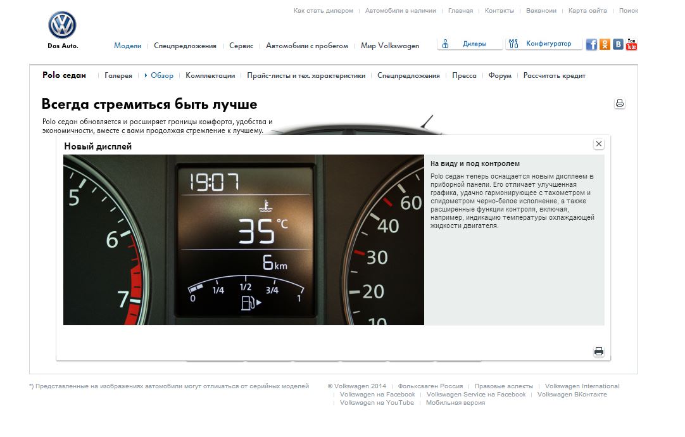The width and height of the screenshot is (685, 437).
Task: Open the Вакансии link
Action: tap(541, 11)
